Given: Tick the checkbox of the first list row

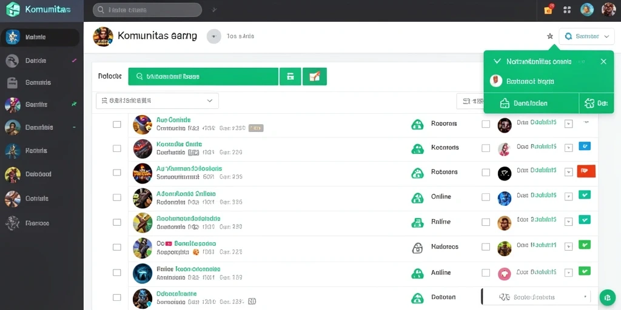Looking at the screenshot, I should [x=117, y=125].
